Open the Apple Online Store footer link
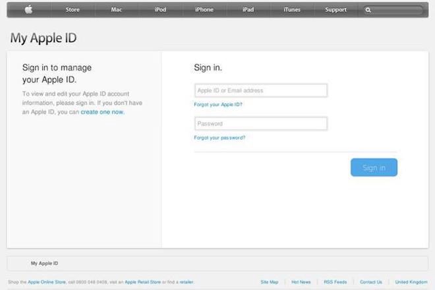This screenshot has width=435, height=290. click(47, 282)
